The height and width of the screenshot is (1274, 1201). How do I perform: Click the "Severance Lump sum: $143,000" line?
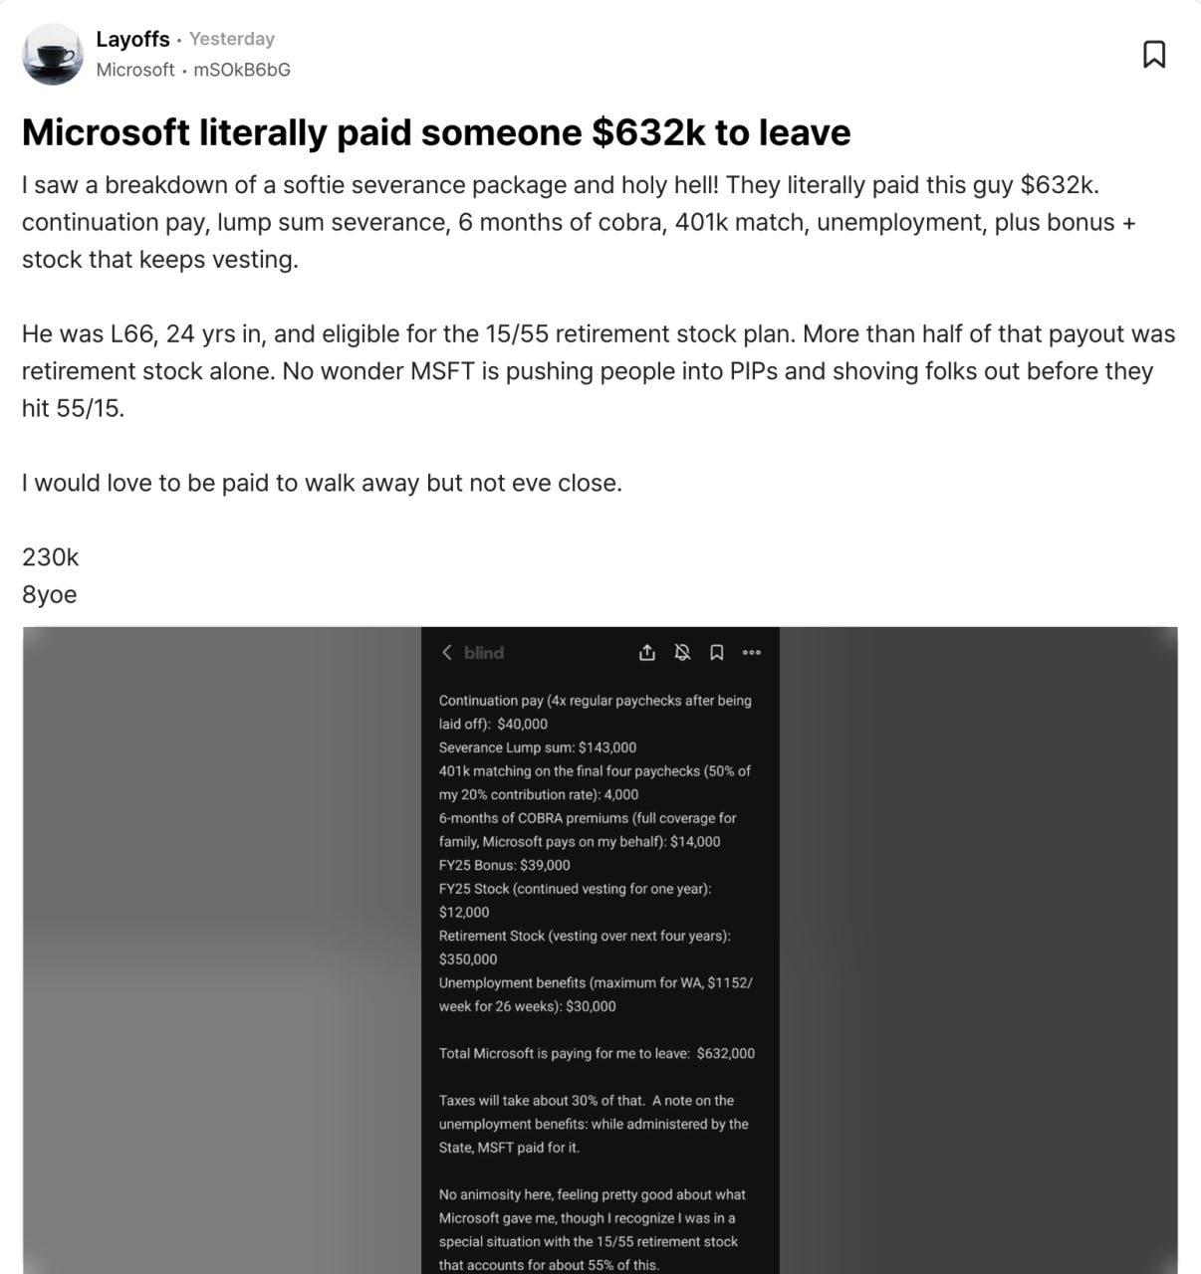tap(538, 747)
